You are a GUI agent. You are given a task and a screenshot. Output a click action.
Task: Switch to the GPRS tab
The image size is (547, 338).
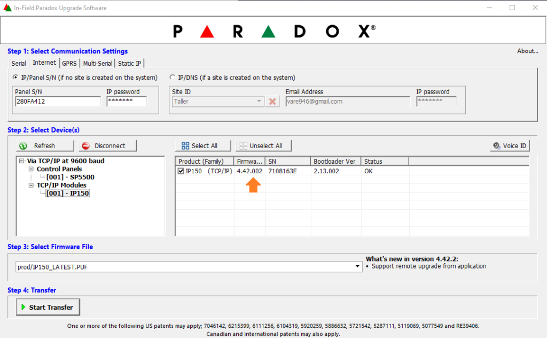click(69, 63)
